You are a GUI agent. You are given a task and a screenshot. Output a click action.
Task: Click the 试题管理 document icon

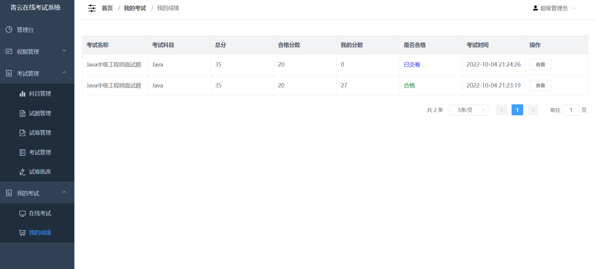[23, 113]
